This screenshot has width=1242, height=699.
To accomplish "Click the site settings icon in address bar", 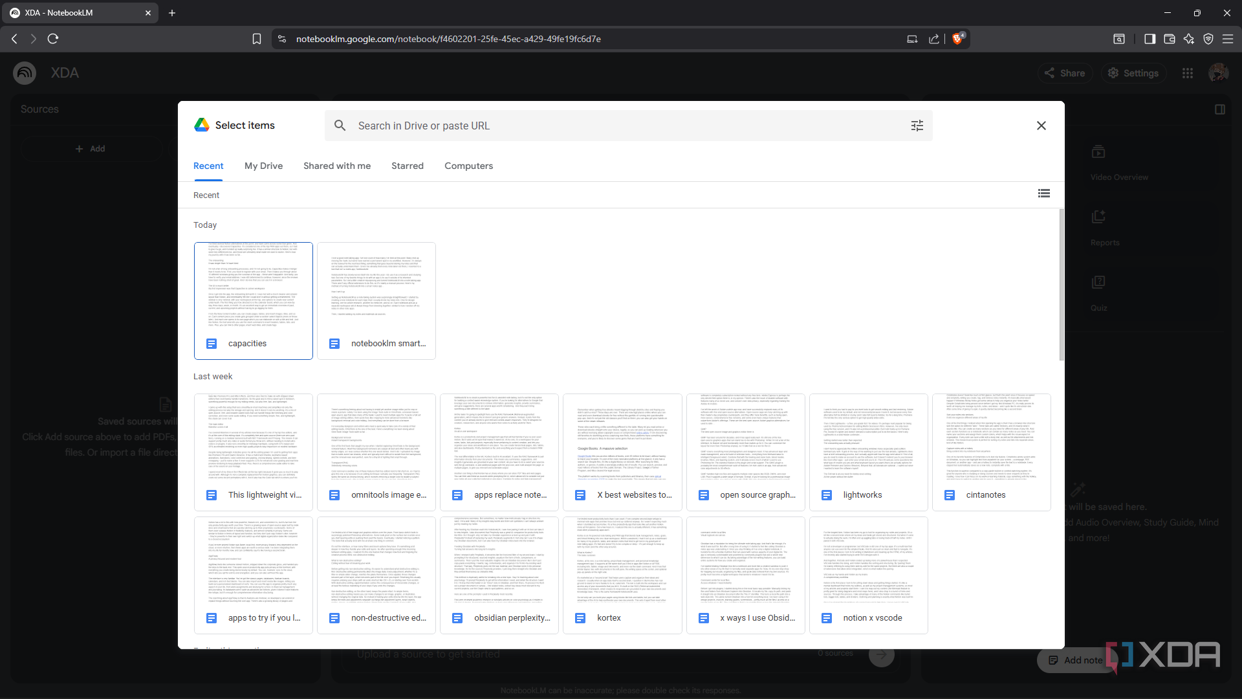I will (x=282, y=39).
